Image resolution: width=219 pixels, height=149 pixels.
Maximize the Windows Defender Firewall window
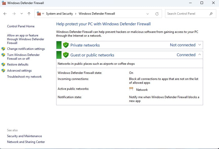coord(202,3)
